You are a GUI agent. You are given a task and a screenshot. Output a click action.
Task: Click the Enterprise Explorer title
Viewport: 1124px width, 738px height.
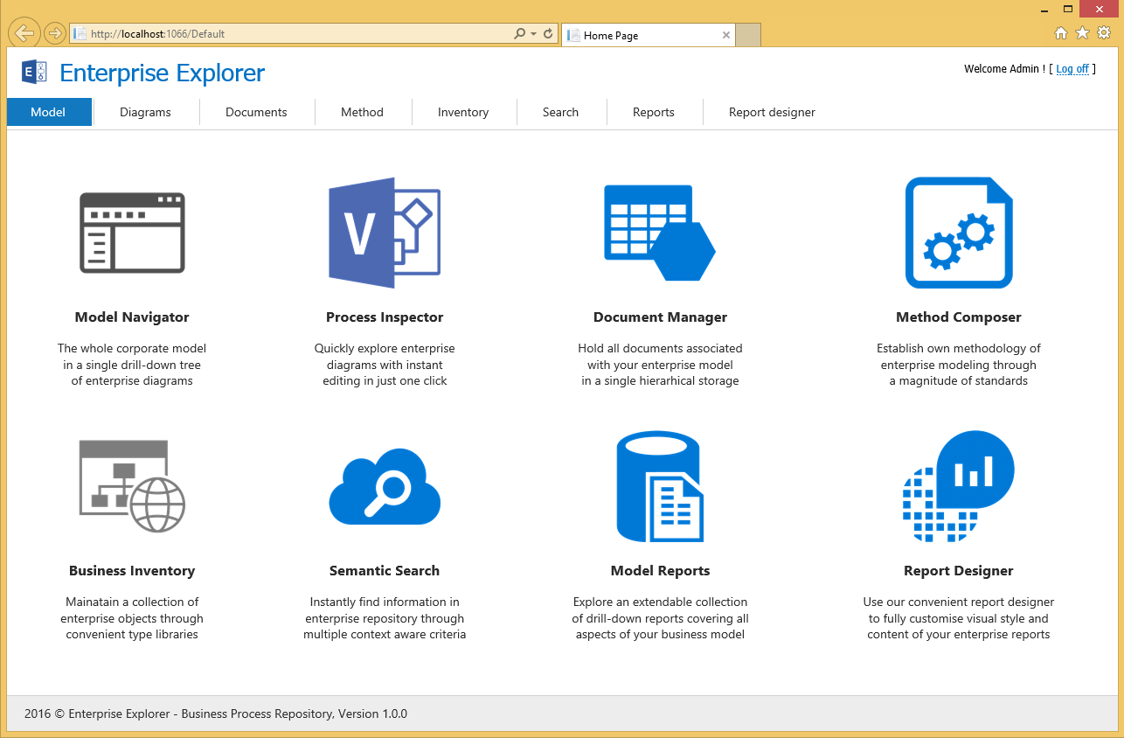[162, 73]
